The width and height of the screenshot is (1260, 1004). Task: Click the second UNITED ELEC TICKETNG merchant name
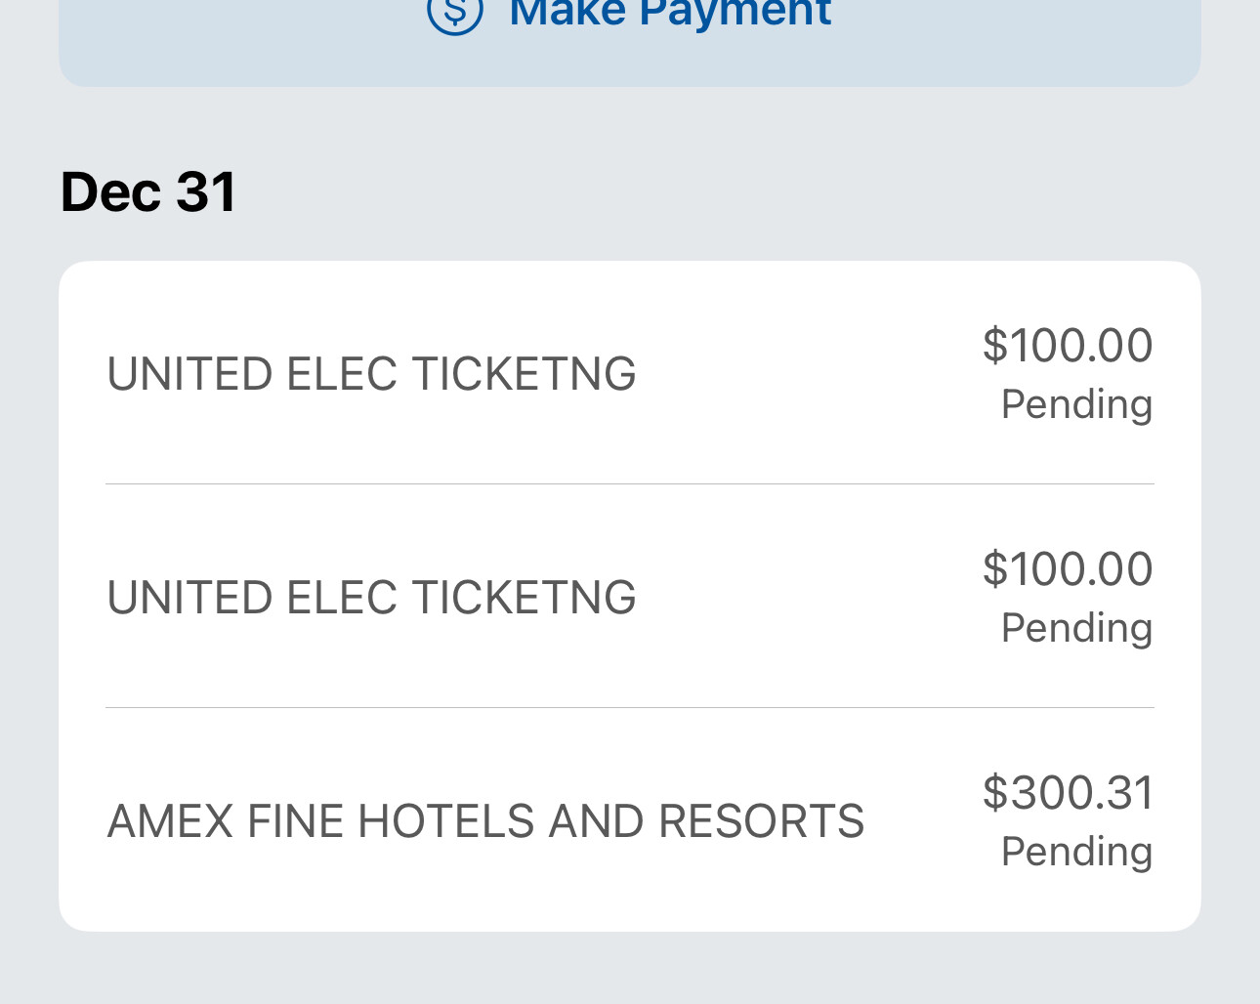pyautogui.click(x=371, y=598)
